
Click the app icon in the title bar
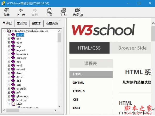[x=3, y=3]
